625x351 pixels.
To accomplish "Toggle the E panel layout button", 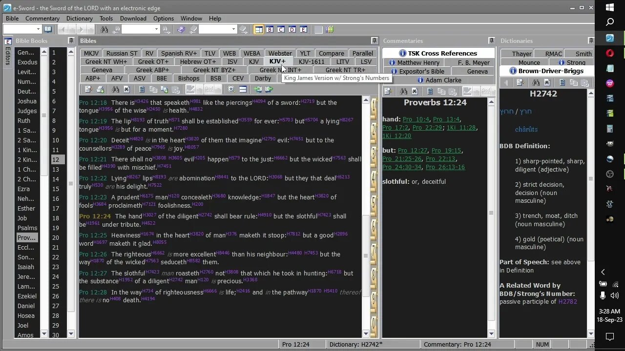I will (x=304, y=29).
